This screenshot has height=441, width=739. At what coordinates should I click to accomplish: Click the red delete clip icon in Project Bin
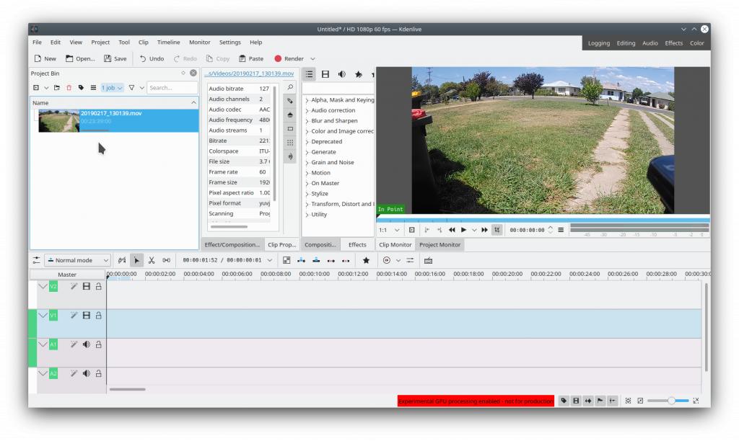69,88
